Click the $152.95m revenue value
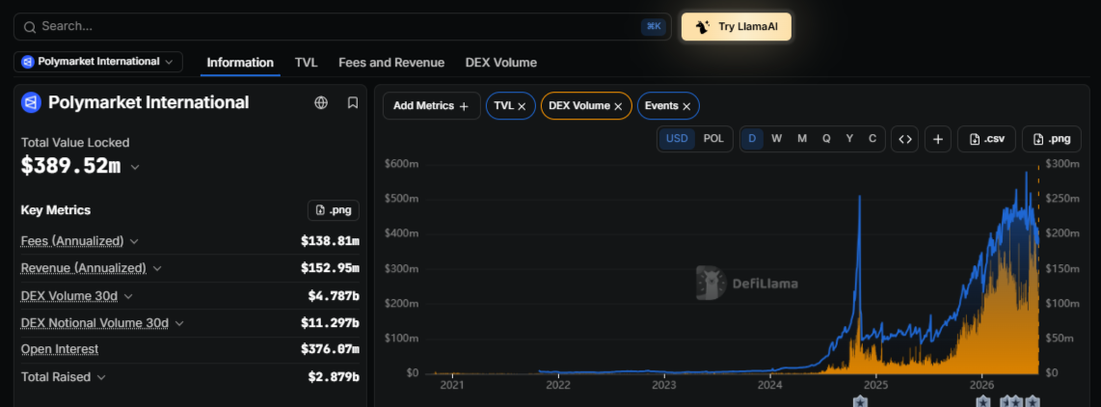 click(330, 268)
